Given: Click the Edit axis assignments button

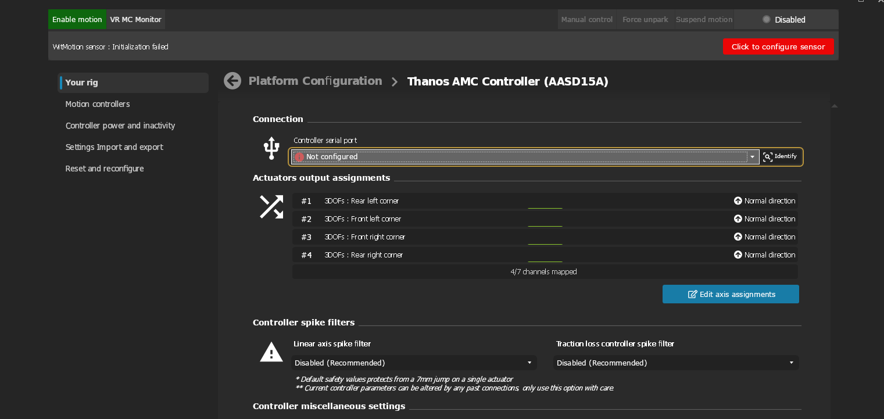Looking at the screenshot, I should (731, 294).
